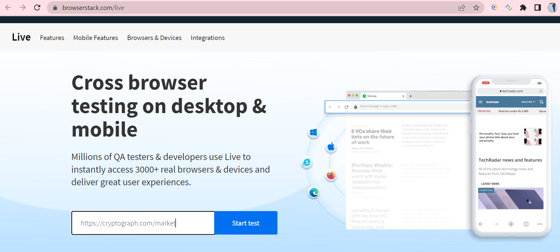The width and height of the screenshot is (560, 252).
Task: Select the Internet Explorer icon
Action: [x=307, y=162]
